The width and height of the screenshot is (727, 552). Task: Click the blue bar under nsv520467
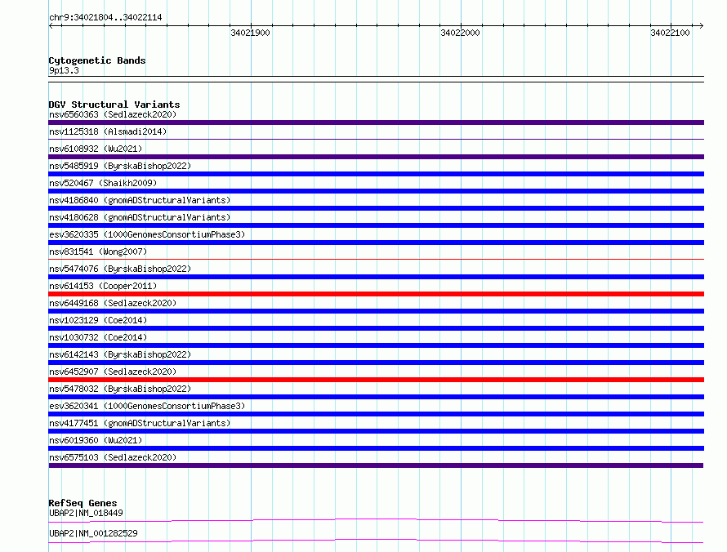(376, 191)
